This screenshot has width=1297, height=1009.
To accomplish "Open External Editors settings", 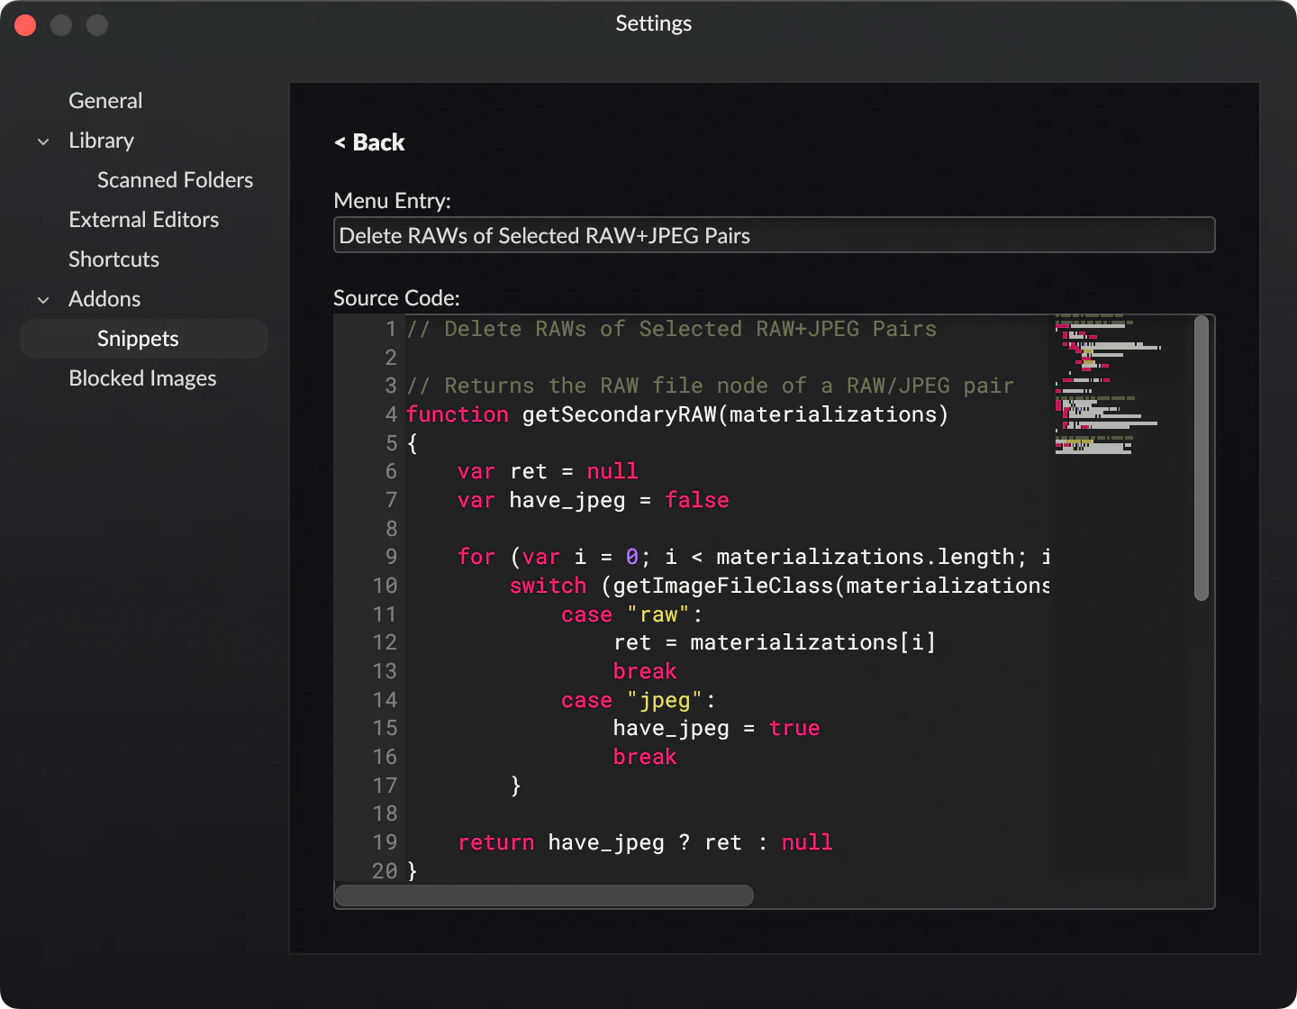I will [143, 220].
